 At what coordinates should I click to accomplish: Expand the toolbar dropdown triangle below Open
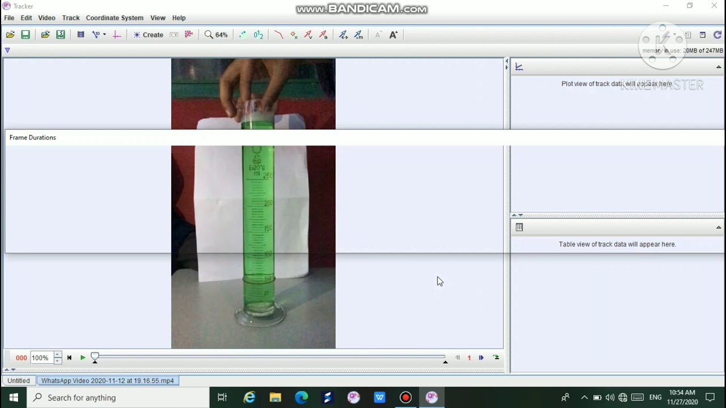(7, 50)
